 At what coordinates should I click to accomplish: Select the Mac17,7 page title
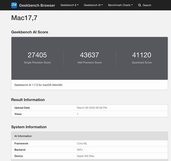pos(24,18)
